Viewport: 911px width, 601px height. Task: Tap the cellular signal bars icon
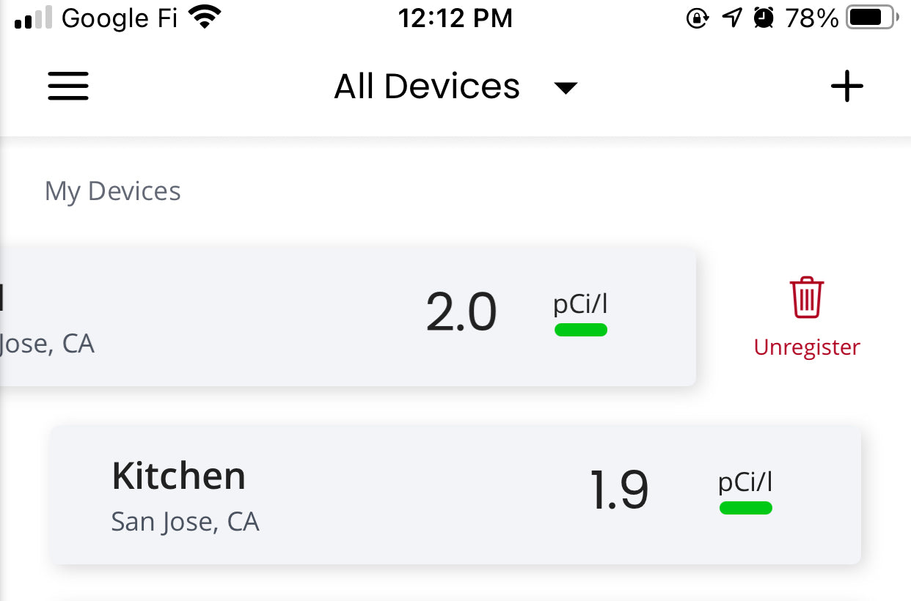[x=33, y=18]
